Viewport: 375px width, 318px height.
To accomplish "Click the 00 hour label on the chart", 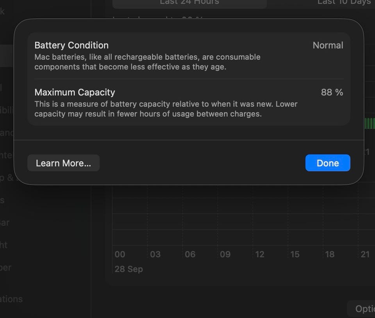I will [120, 254].
